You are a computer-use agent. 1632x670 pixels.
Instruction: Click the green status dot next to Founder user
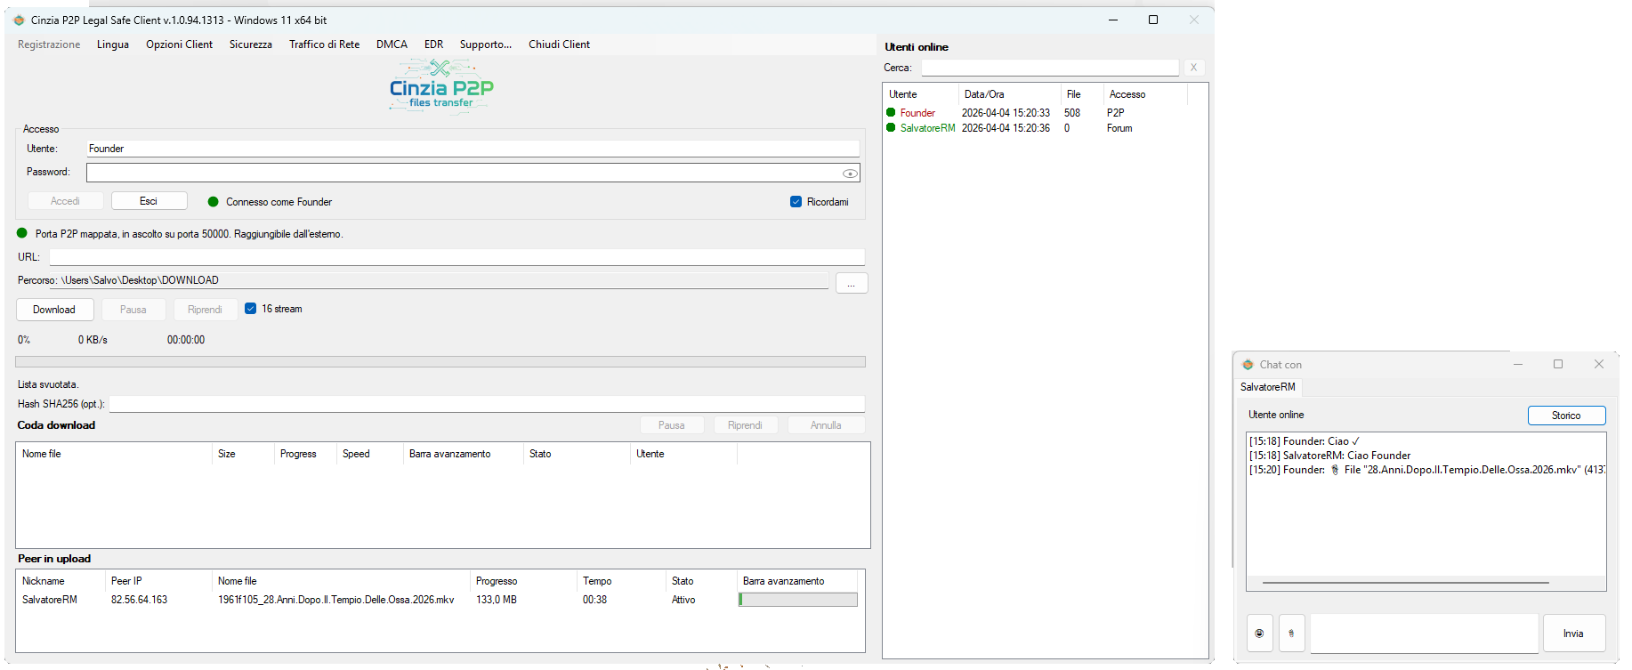pyautogui.click(x=891, y=113)
